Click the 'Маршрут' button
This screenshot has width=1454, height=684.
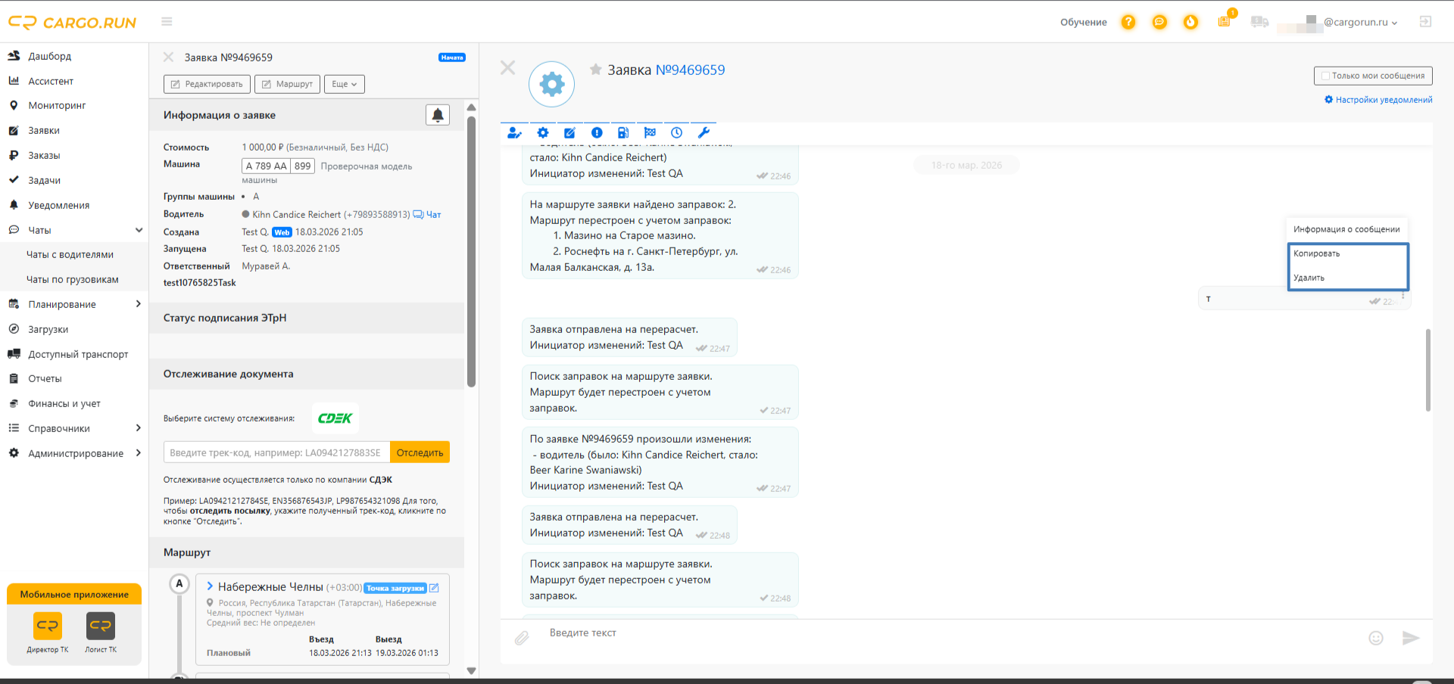click(287, 84)
